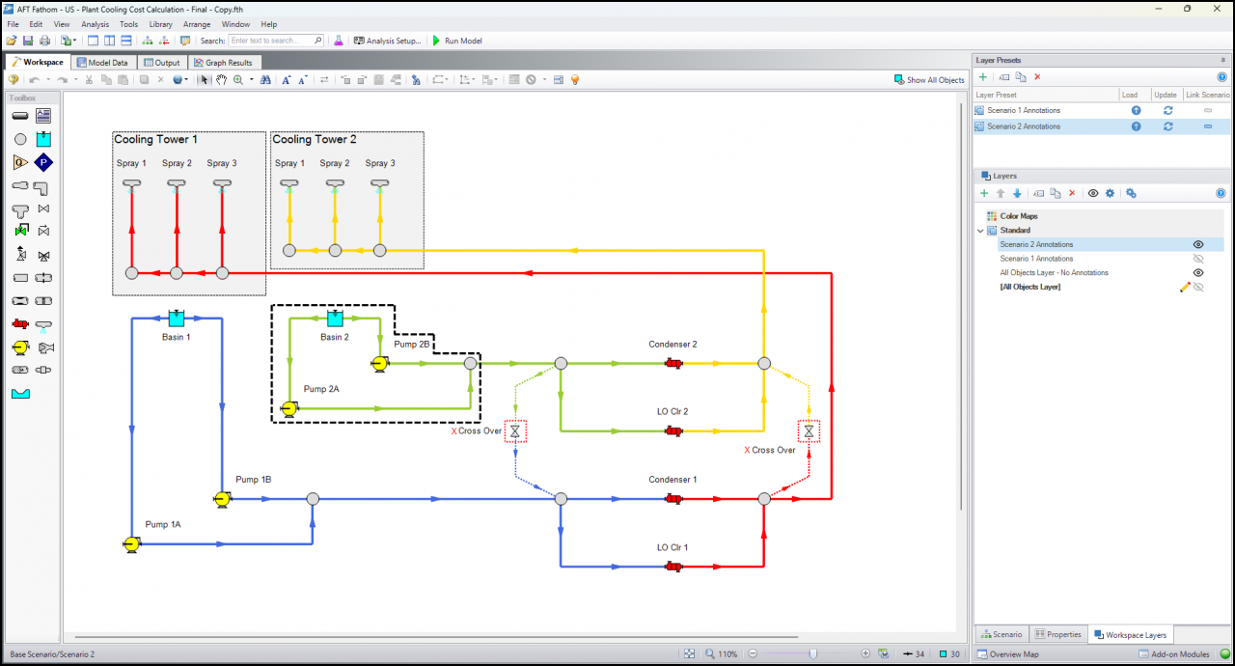
Task: Open the Properties panel tab
Action: pos(1057,634)
